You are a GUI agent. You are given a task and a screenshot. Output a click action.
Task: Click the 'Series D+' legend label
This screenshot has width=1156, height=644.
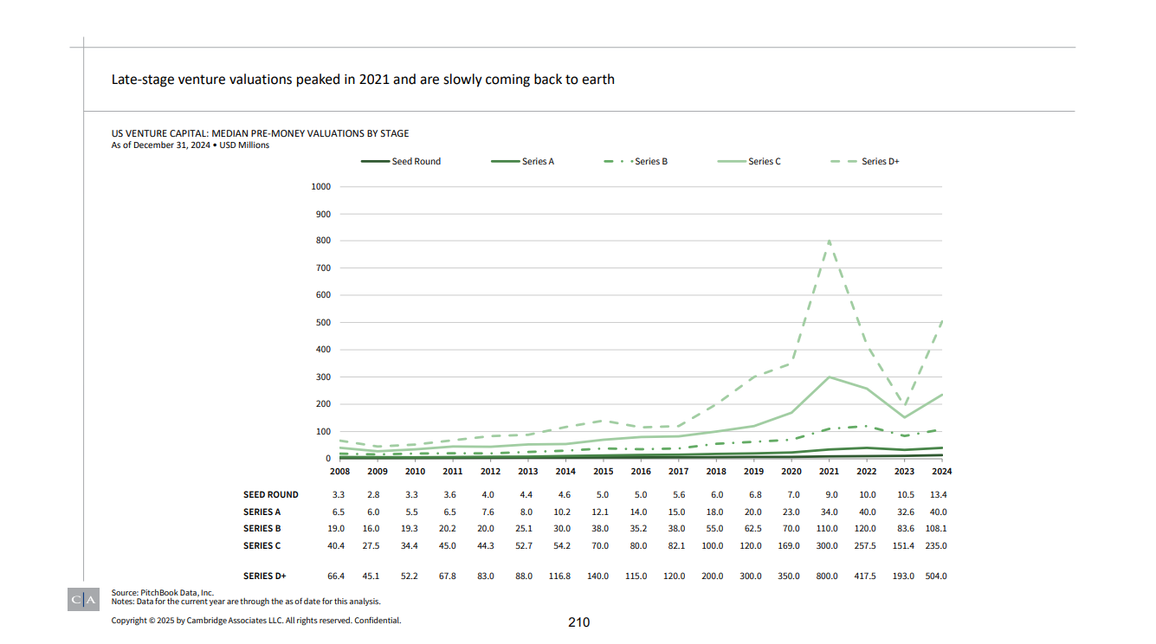(x=880, y=162)
